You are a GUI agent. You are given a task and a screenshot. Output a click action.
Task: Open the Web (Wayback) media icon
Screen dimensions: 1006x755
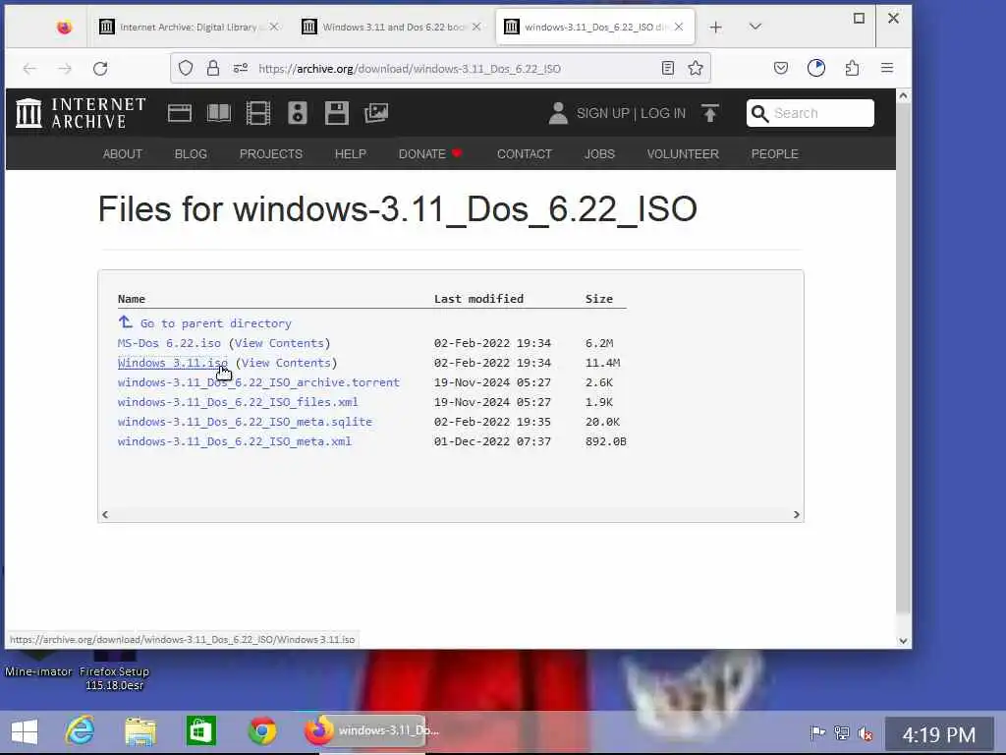180,113
